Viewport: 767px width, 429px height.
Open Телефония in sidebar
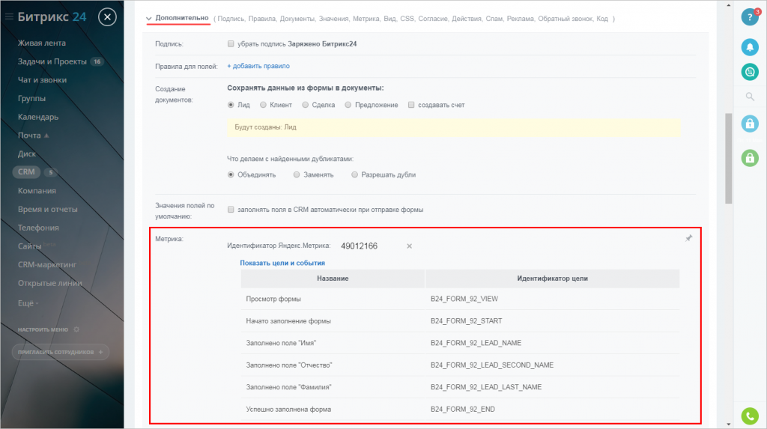click(38, 228)
